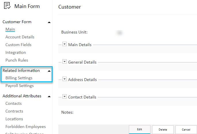The width and height of the screenshot is (197, 134).
Task: Click the Contact Details section title
Action: tap(82, 97)
